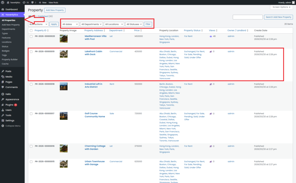Open the Appearance menu icon
Image resolution: width=296 pixels, height=183 pixels.
[3, 99]
